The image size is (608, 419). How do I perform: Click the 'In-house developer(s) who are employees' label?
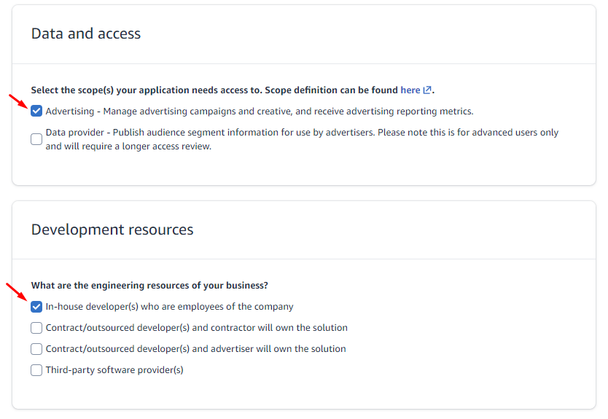point(169,307)
